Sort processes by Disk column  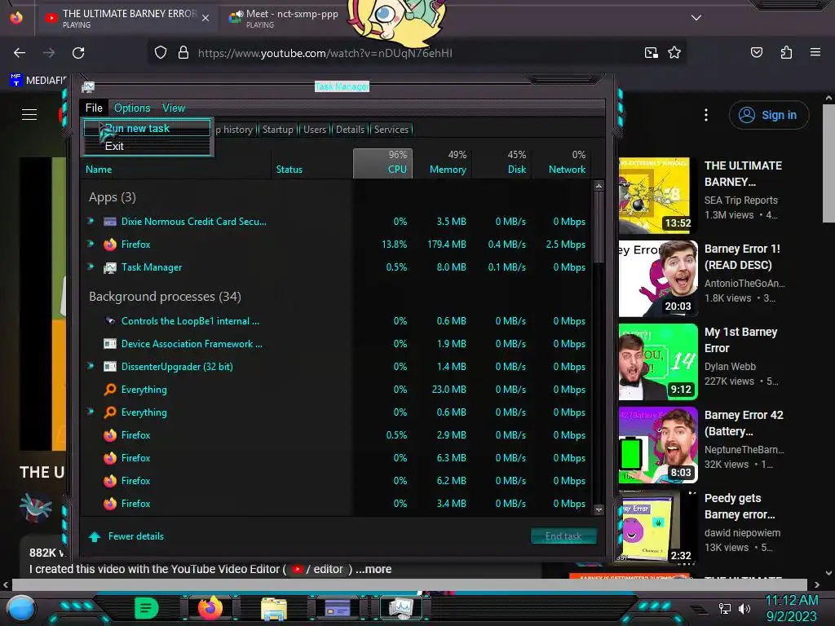[502, 163]
